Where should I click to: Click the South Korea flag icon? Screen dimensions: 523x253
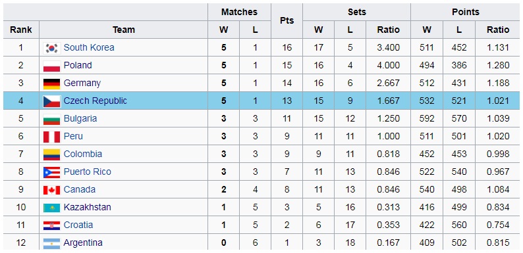(51, 48)
